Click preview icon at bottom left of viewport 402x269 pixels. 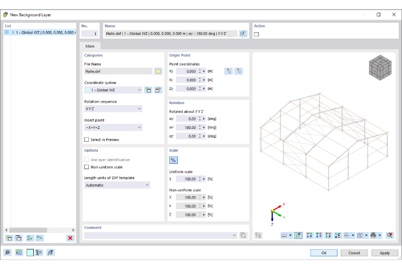(x=258, y=235)
